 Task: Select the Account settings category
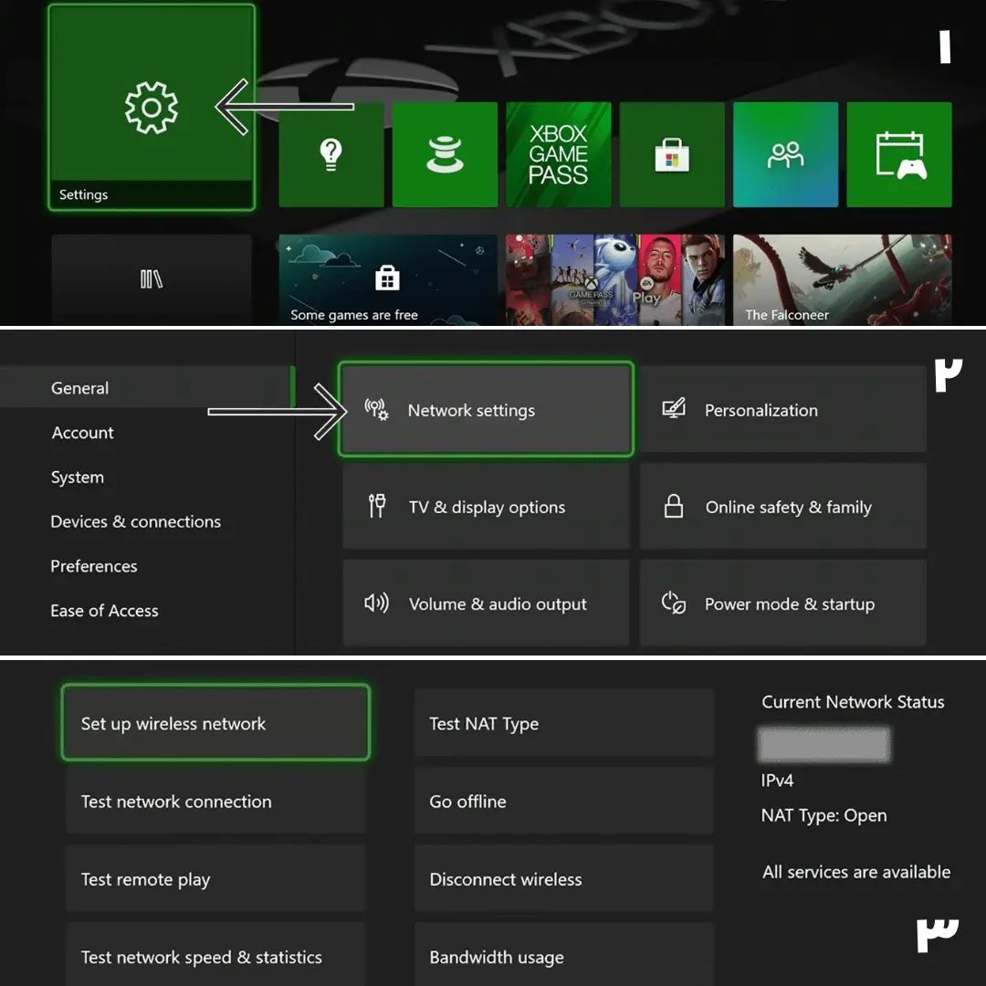(82, 433)
